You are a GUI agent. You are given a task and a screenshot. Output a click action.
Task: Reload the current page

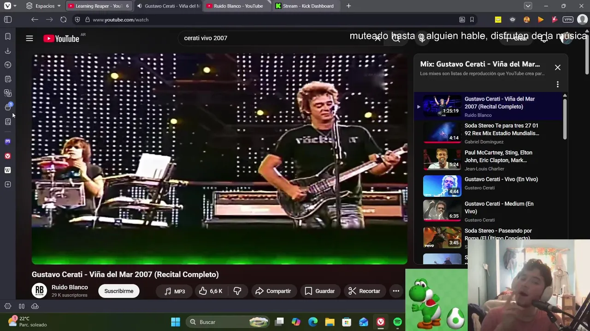click(x=63, y=20)
